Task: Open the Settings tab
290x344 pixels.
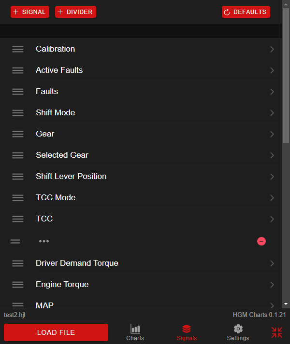Action: (x=238, y=332)
